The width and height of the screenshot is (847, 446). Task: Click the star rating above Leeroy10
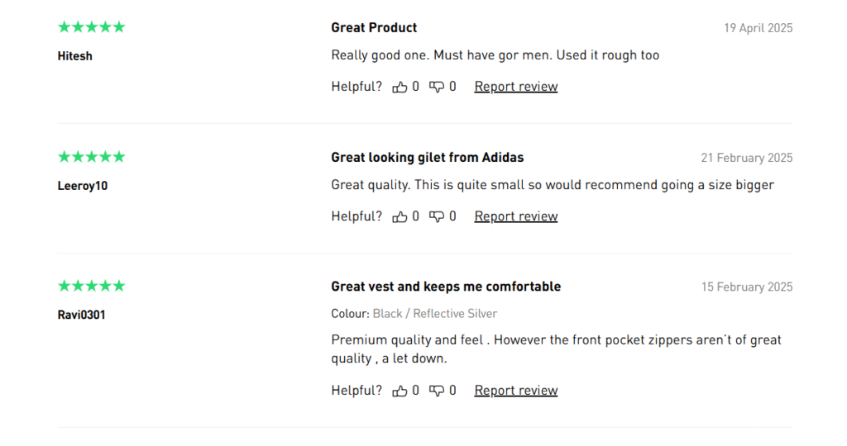click(91, 157)
